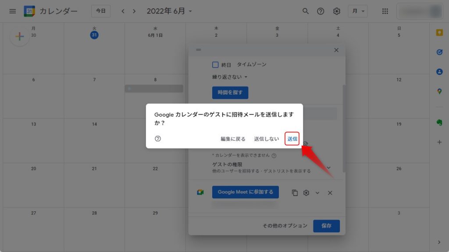Click date 26 in the calendar
This screenshot has width=449, height=252.
399,168
